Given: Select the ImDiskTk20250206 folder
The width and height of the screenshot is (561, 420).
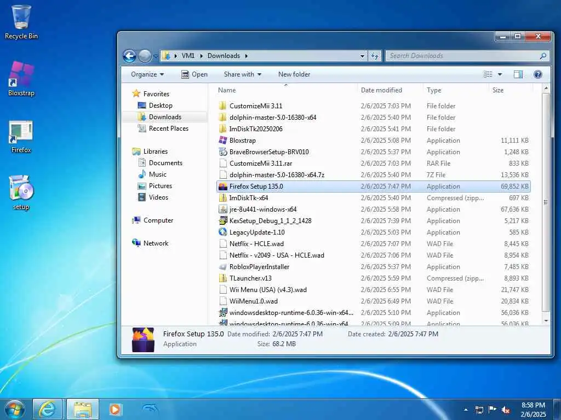Looking at the screenshot, I should [256, 129].
